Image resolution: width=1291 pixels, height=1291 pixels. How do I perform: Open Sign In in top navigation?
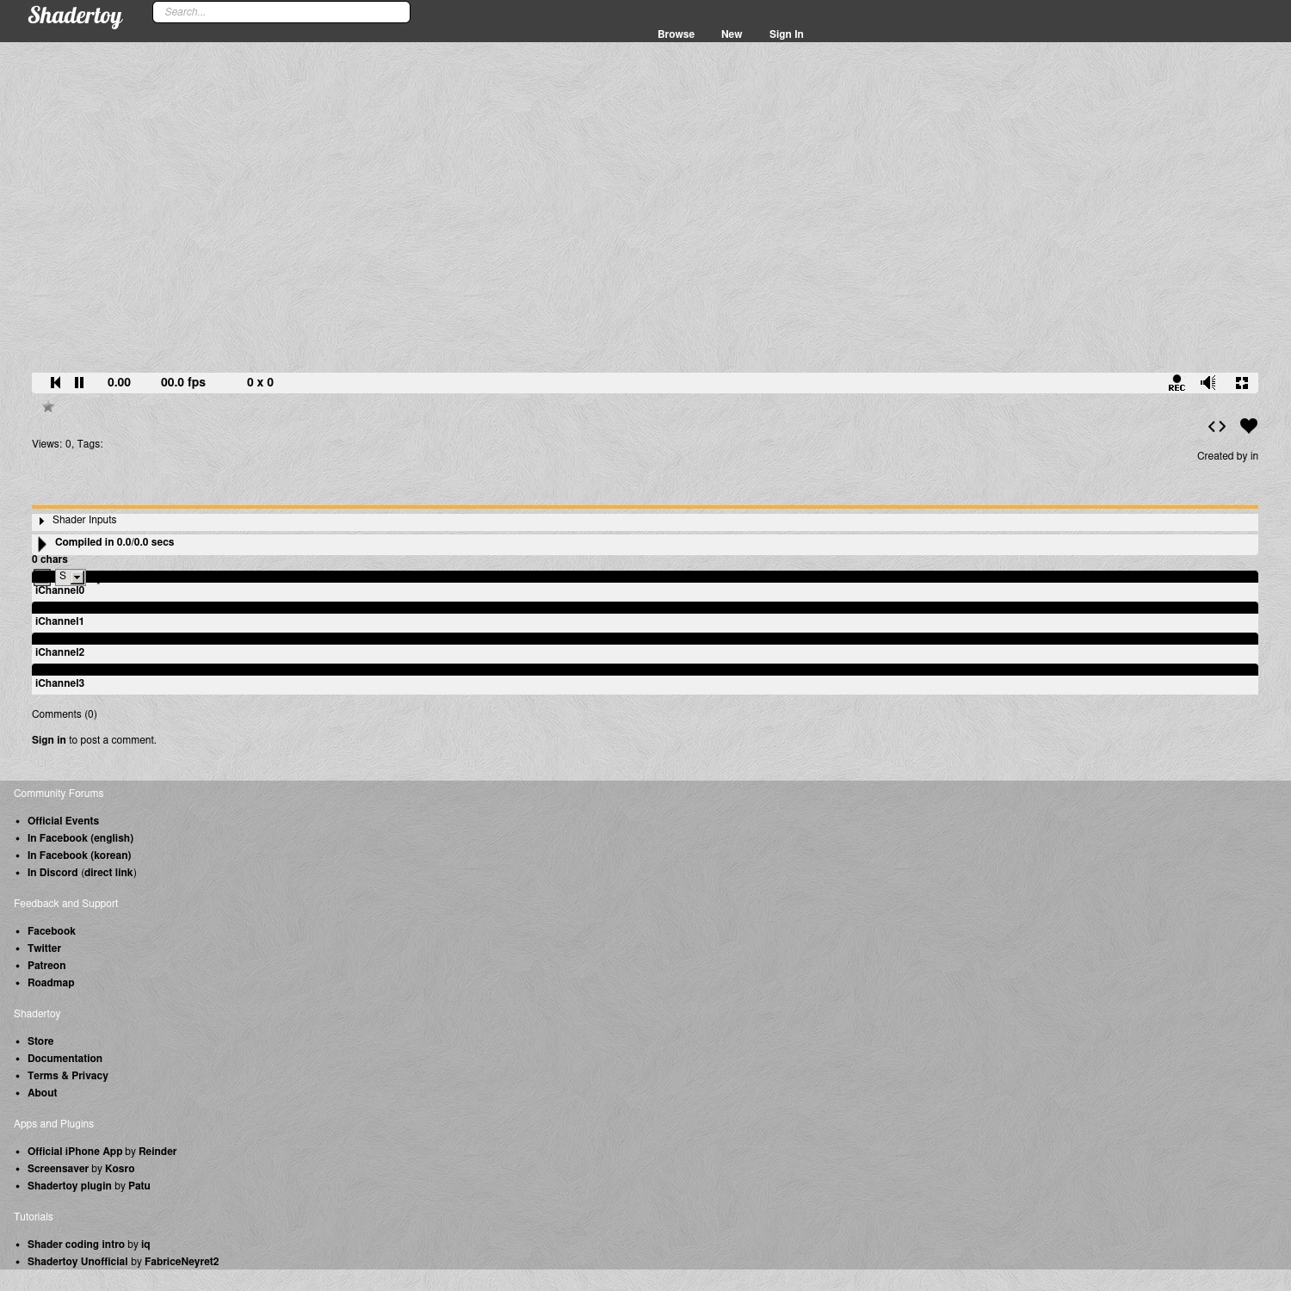pos(786,34)
